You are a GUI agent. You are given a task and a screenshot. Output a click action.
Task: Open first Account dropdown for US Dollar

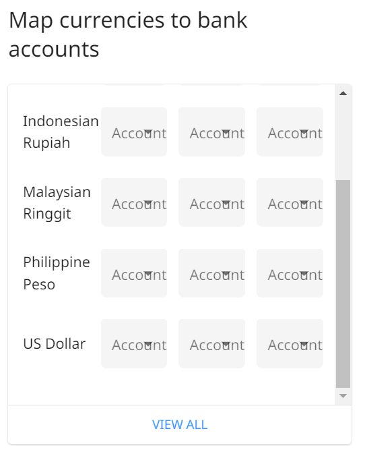point(134,343)
